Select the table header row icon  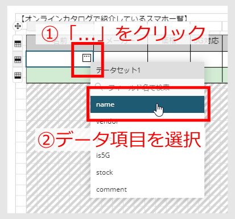click(x=18, y=44)
